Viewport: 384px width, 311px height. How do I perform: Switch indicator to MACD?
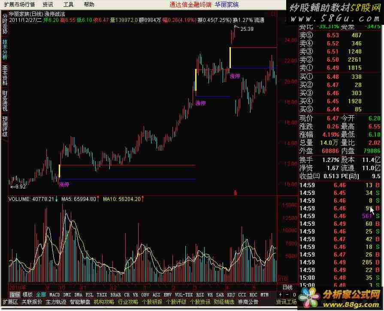pyautogui.click(x=54, y=295)
